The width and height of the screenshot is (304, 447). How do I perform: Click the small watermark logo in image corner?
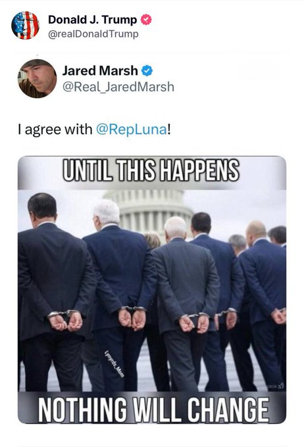point(276,387)
